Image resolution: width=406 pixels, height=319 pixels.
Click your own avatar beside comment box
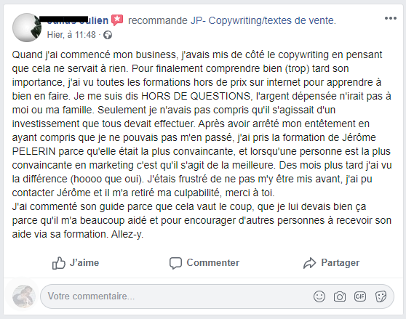tap(24, 296)
